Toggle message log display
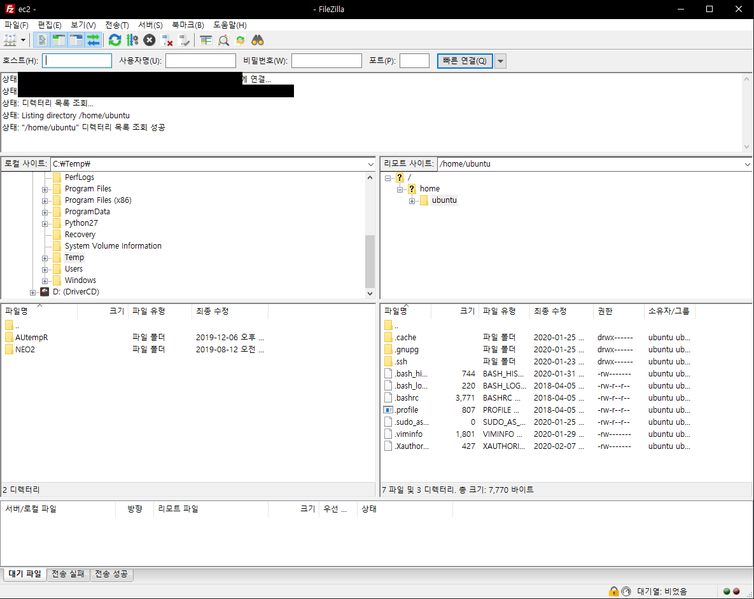754x599 pixels. (42, 41)
